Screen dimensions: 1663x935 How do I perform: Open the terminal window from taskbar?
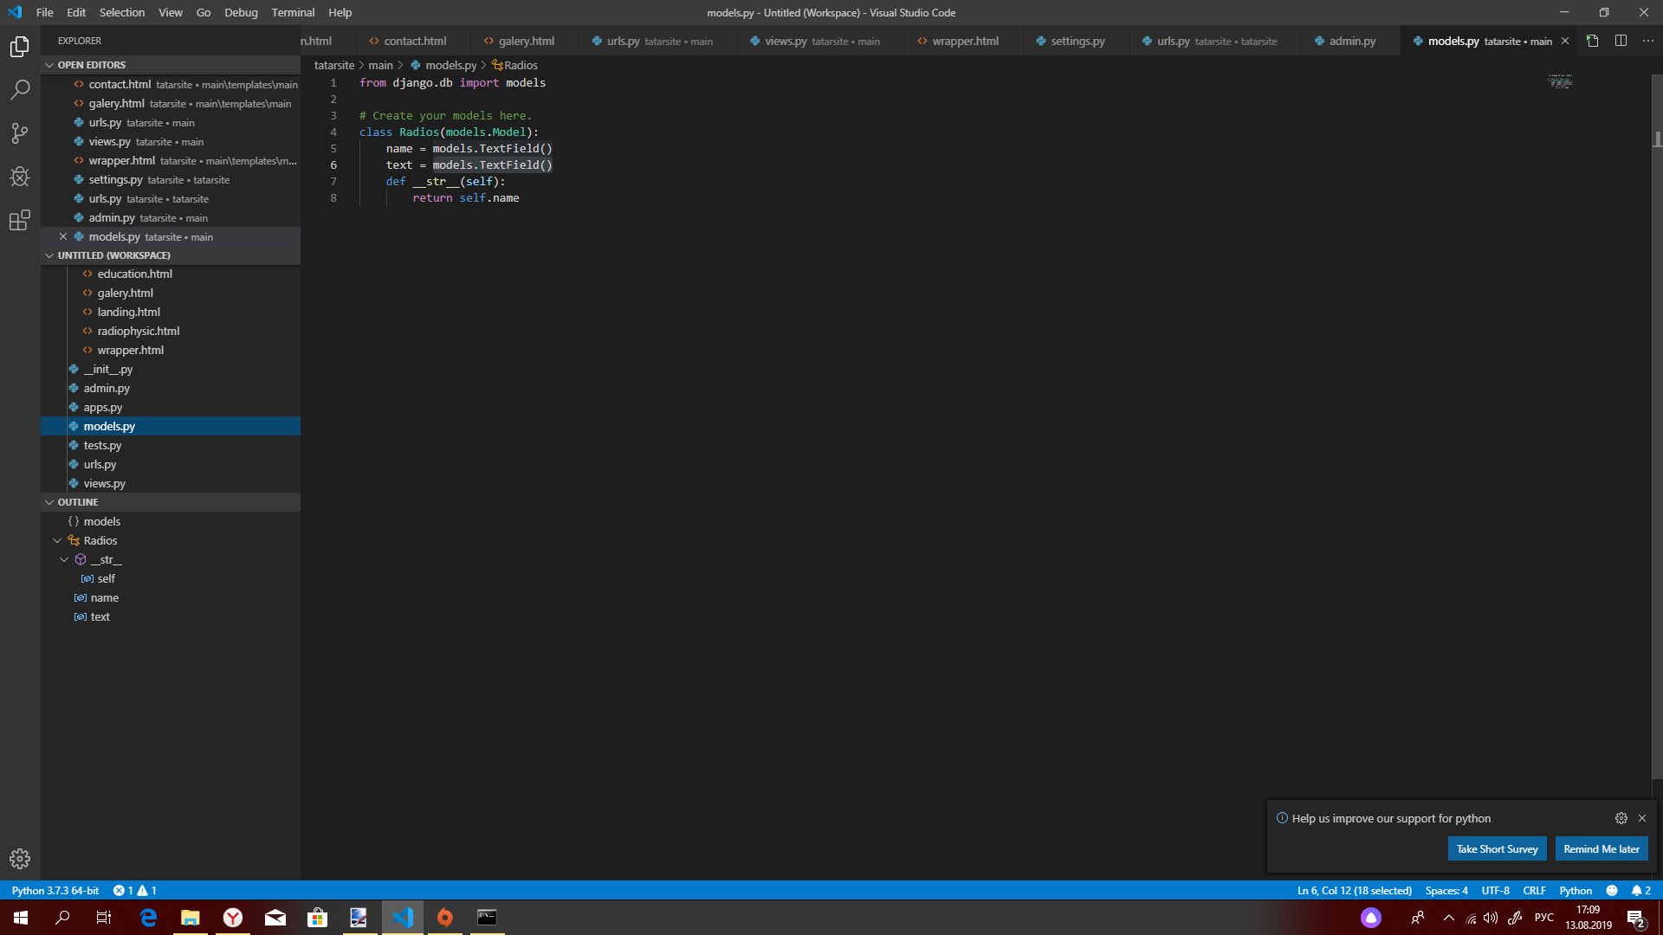487,918
